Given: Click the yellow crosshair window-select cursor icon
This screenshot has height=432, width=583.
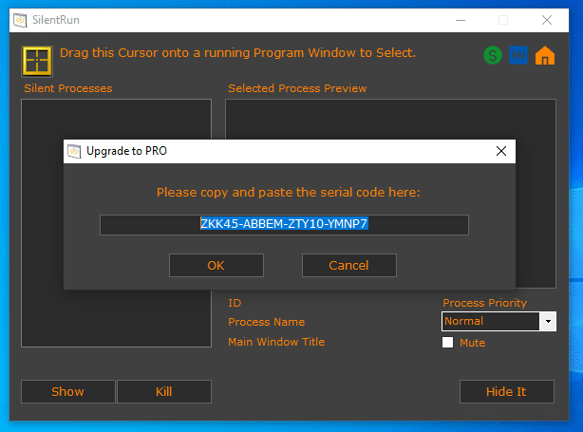Looking at the screenshot, I should click(37, 62).
